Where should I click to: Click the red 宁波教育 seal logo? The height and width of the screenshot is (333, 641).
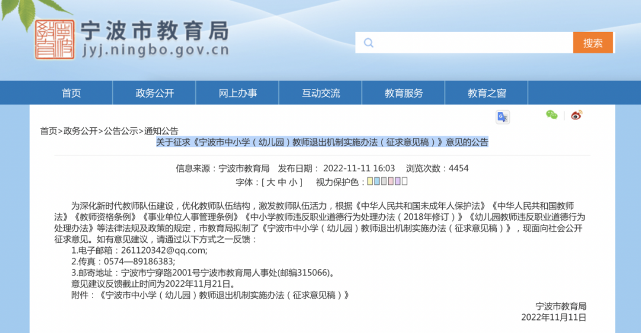coord(55,40)
